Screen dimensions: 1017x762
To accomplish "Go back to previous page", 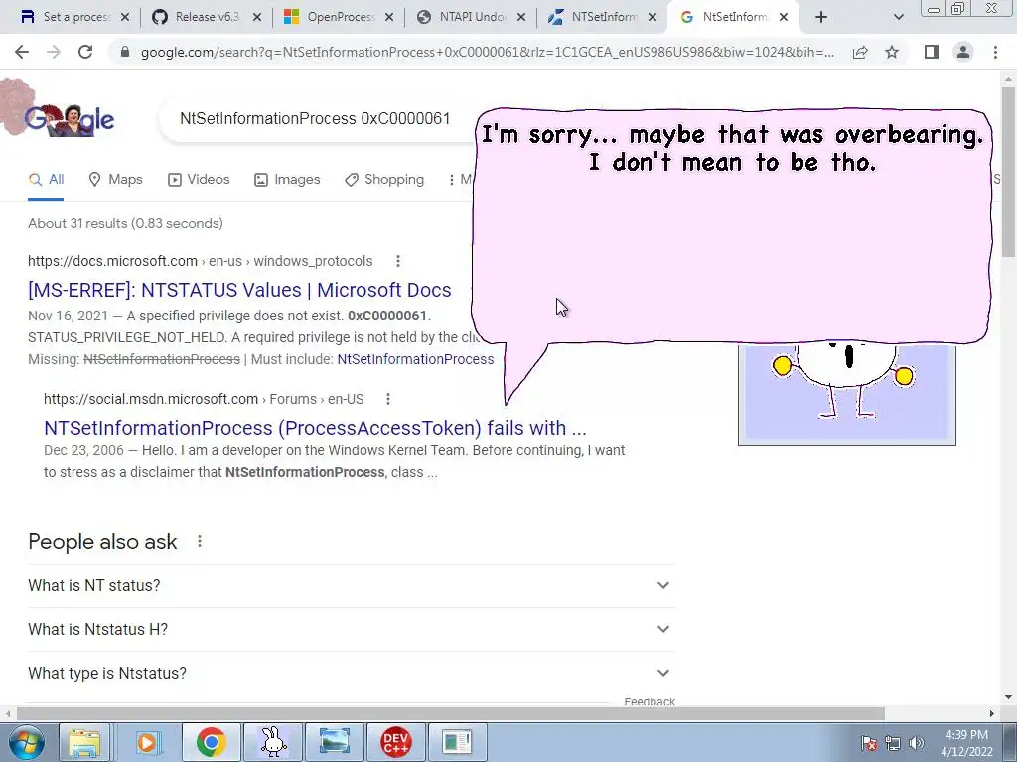I will tap(22, 52).
